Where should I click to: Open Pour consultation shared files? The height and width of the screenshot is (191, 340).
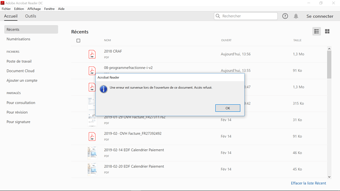coord(21,103)
